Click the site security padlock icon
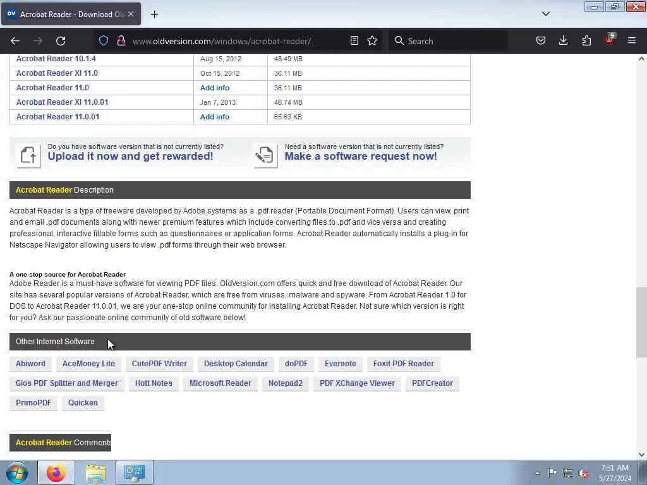Screen dimensions: 647x485 click(x=121, y=41)
